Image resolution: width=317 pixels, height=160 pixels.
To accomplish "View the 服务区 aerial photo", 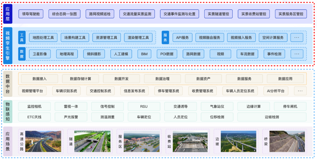I will tap(141, 141).
